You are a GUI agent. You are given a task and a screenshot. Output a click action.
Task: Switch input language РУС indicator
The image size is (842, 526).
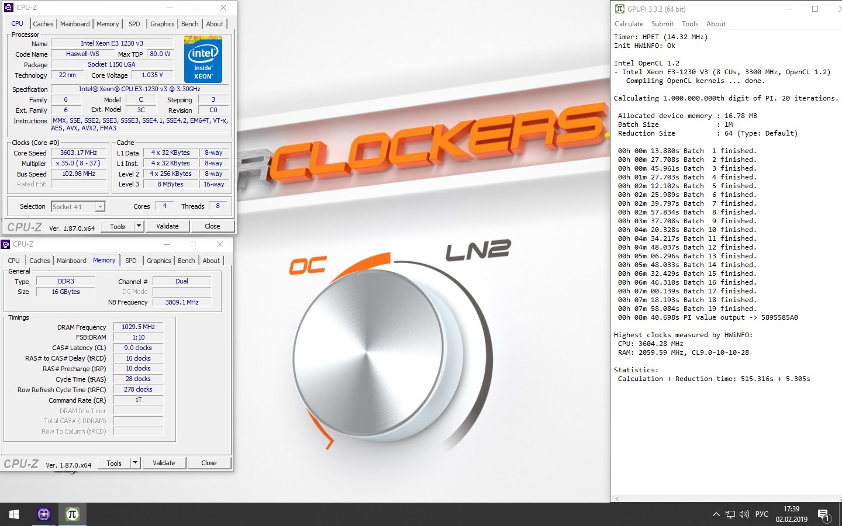[762, 514]
